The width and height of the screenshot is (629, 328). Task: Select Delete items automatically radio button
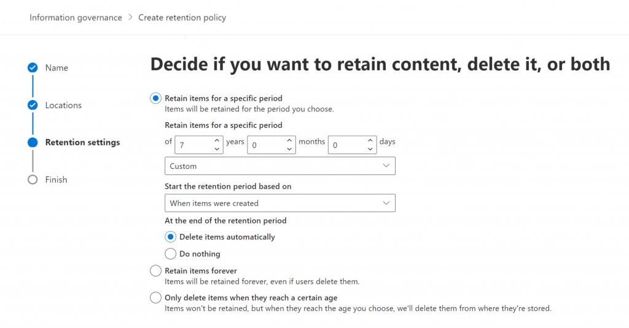point(171,237)
